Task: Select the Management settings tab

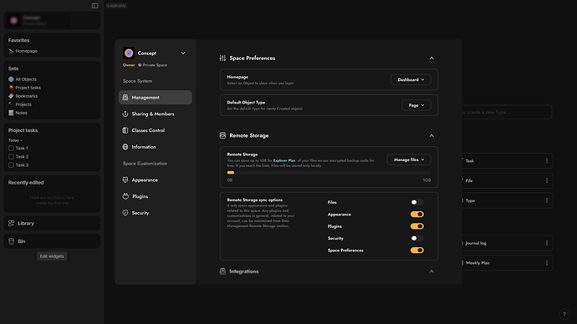Action: pos(156,98)
